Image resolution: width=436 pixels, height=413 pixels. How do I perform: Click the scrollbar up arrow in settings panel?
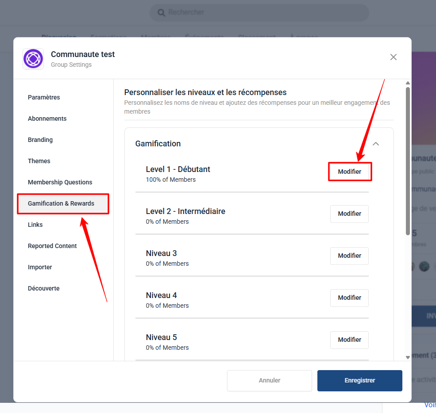408,83
